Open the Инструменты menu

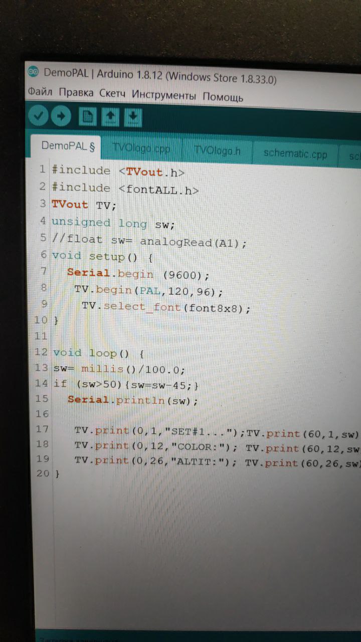[164, 95]
